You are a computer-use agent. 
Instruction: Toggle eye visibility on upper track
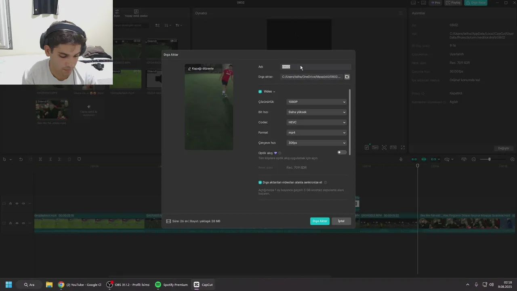(x=17, y=204)
